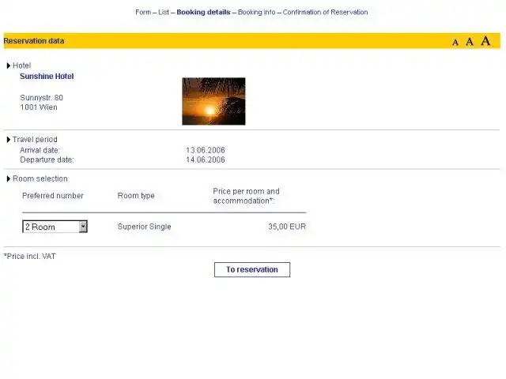The width and height of the screenshot is (506, 379).
Task: Click the sunset hotel photo thumbnail
Action: 213,101
